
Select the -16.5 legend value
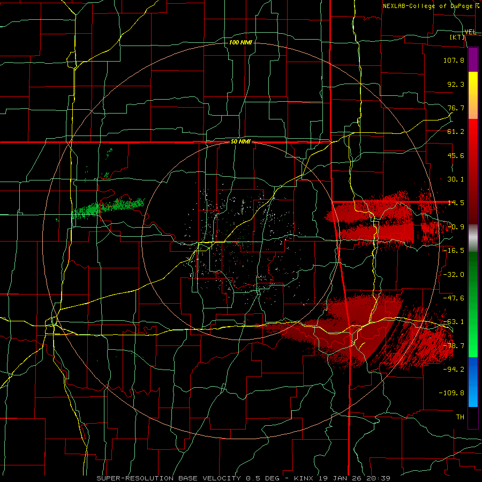pos(454,251)
